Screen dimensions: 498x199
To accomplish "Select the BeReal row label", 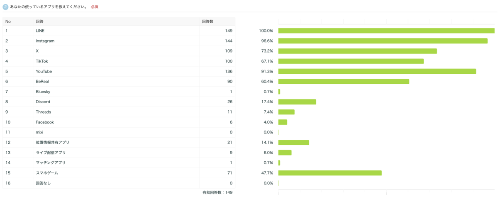I will point(42,82).
